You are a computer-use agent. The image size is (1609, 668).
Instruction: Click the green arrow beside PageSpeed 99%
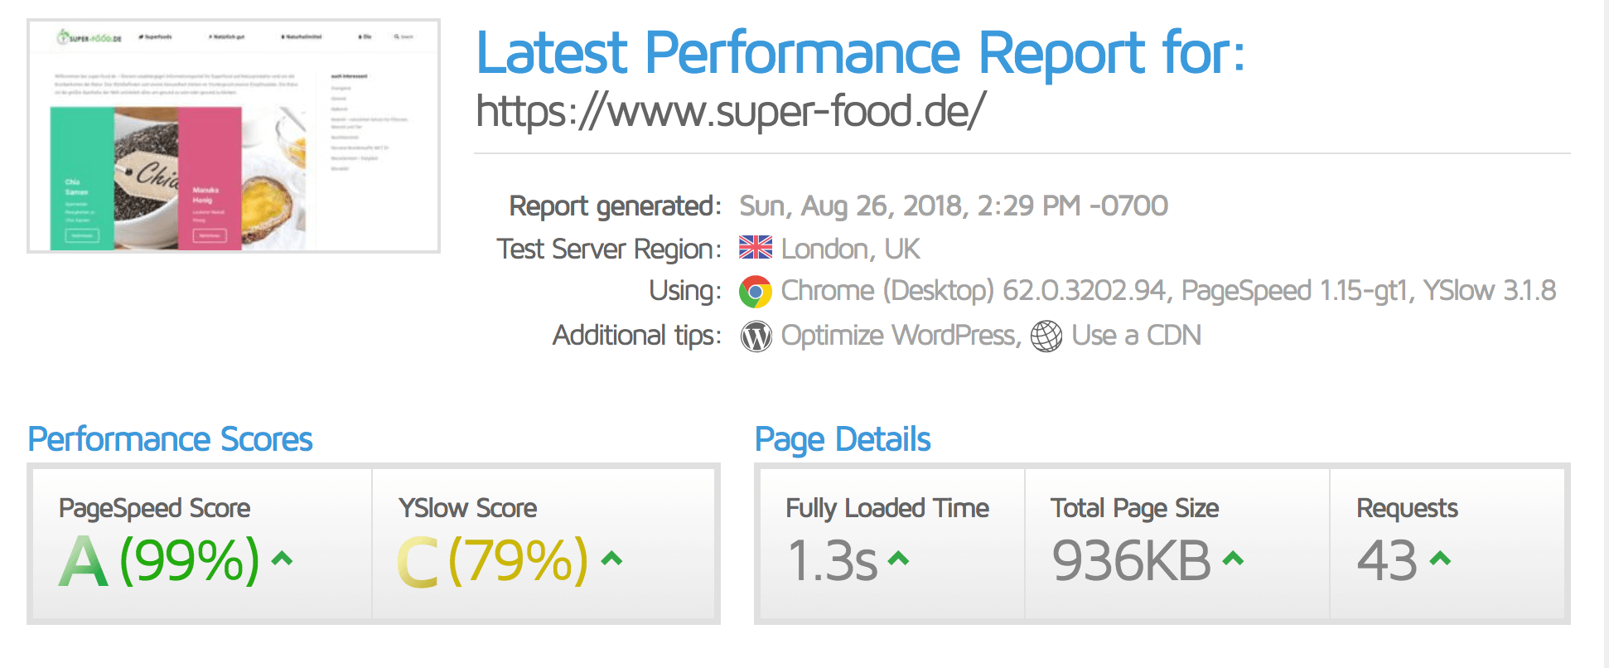282,559
